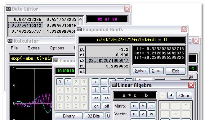Select vector w in Linear Algebra

[151, 114]
